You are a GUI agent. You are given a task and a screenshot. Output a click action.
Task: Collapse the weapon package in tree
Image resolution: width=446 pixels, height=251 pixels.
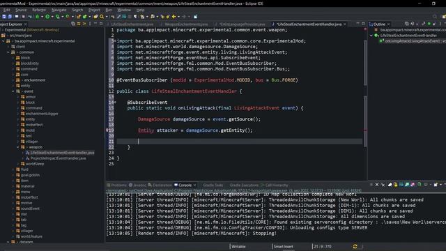click(18, 147)
